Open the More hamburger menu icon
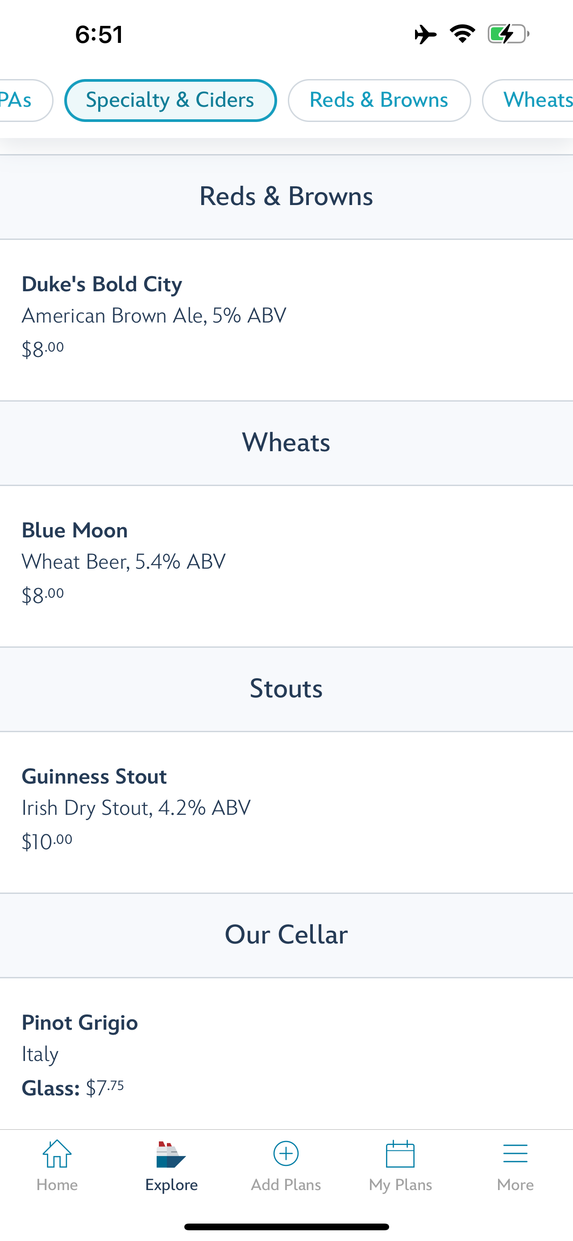This screenshot has height=1241, width=573. pos(515,1154)
